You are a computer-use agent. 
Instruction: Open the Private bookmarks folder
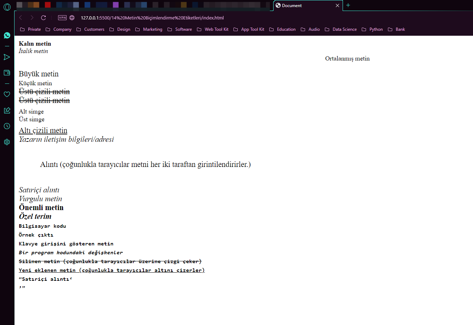coord(34,29)
